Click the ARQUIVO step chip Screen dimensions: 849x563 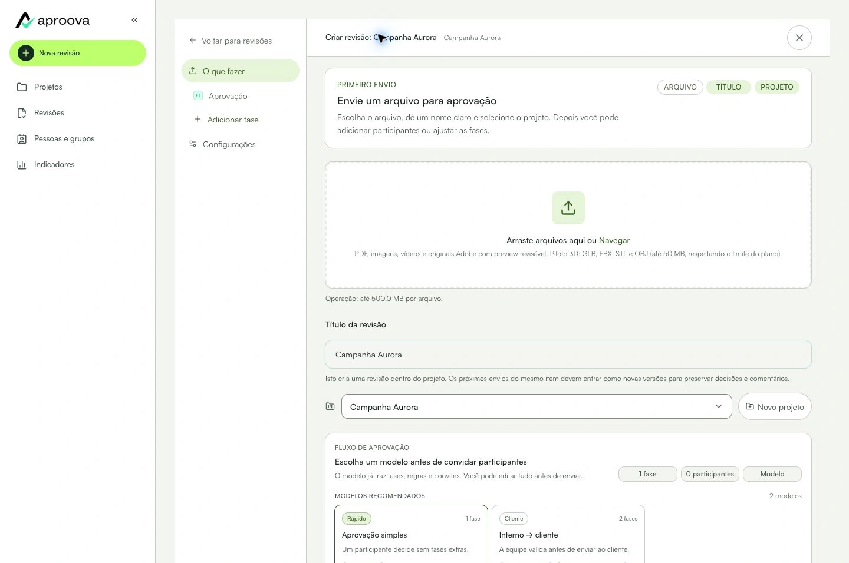[680, 87]
